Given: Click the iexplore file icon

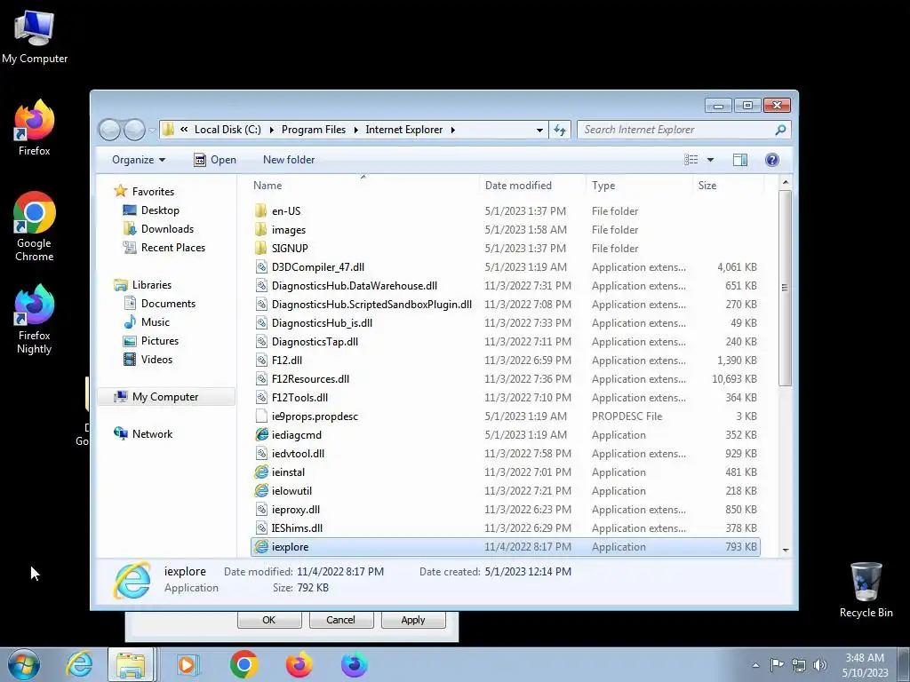Looking at the screenshot, I should tap(262, 547).
